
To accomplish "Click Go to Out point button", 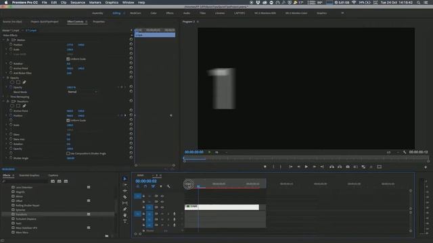I will pos(322,167).
